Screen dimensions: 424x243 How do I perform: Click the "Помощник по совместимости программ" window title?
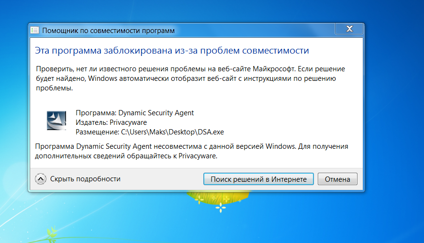point(108,31)
